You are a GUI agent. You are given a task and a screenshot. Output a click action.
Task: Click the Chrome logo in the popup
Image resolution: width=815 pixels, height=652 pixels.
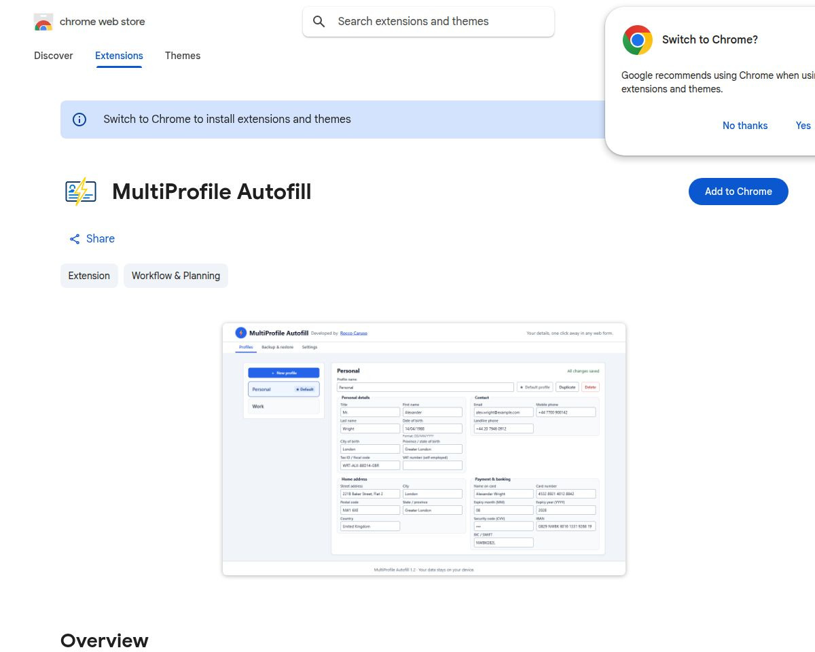click(x=637, y=40)
